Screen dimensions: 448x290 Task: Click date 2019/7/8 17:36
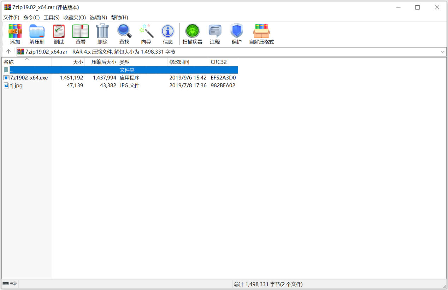188,85
